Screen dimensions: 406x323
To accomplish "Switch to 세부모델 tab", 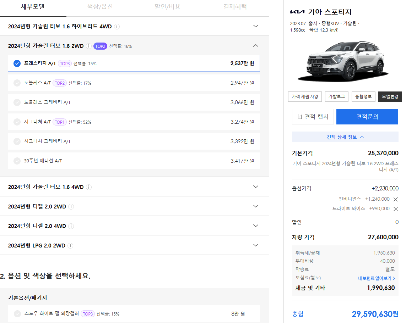I will point(33,7).
